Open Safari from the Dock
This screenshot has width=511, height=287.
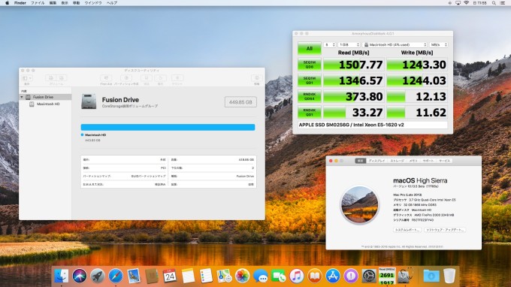(116, 276)
